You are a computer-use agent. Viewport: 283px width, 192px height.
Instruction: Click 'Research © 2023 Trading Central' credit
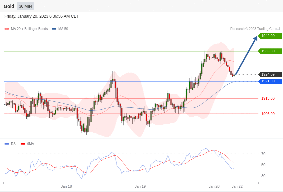point(255,29)
